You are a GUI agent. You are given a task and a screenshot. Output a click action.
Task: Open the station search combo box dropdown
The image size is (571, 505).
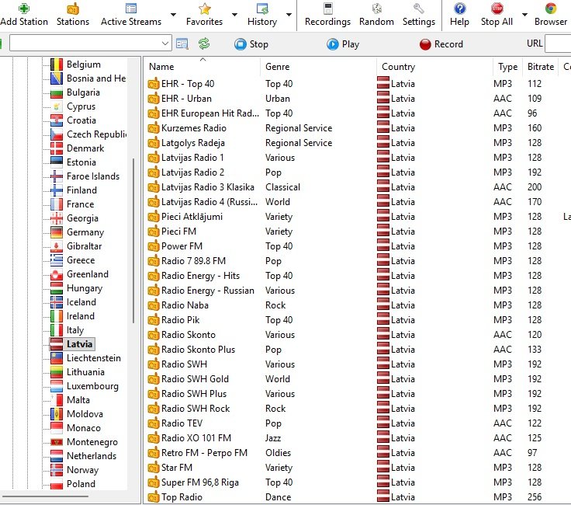coord(165,44)
